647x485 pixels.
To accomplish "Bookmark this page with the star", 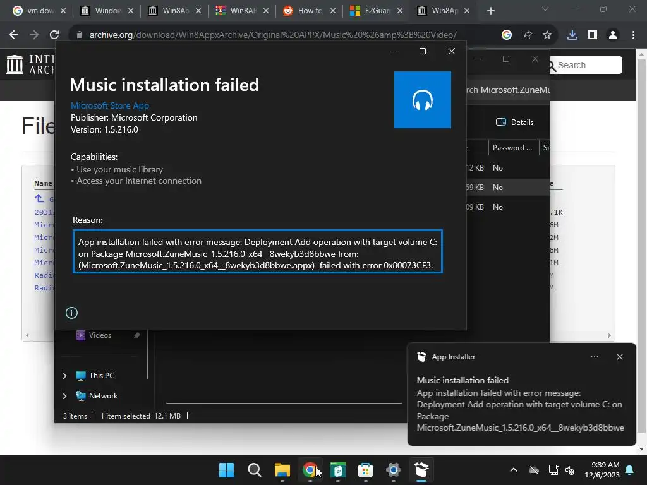I will click(x=547, y=35).
